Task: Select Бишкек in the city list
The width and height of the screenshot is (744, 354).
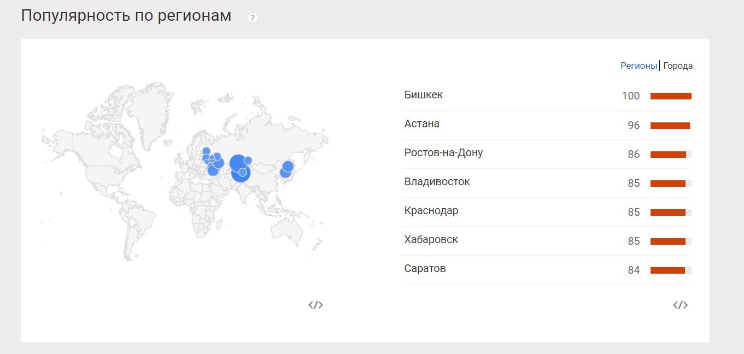Action: click(424, 95)
